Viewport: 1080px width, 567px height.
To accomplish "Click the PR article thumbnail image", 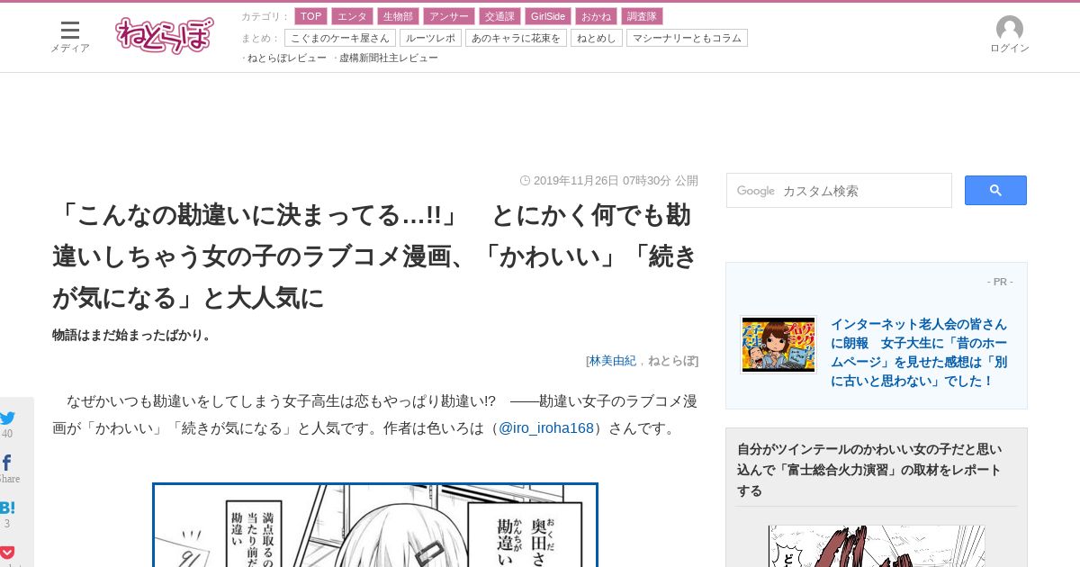I will click(x=778, y=344).
